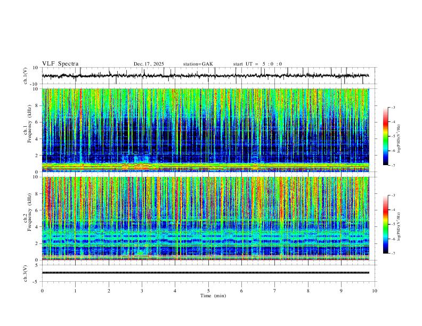Click time axis tick label "6"
Viewport: 422px width, 326px height.
242,291
